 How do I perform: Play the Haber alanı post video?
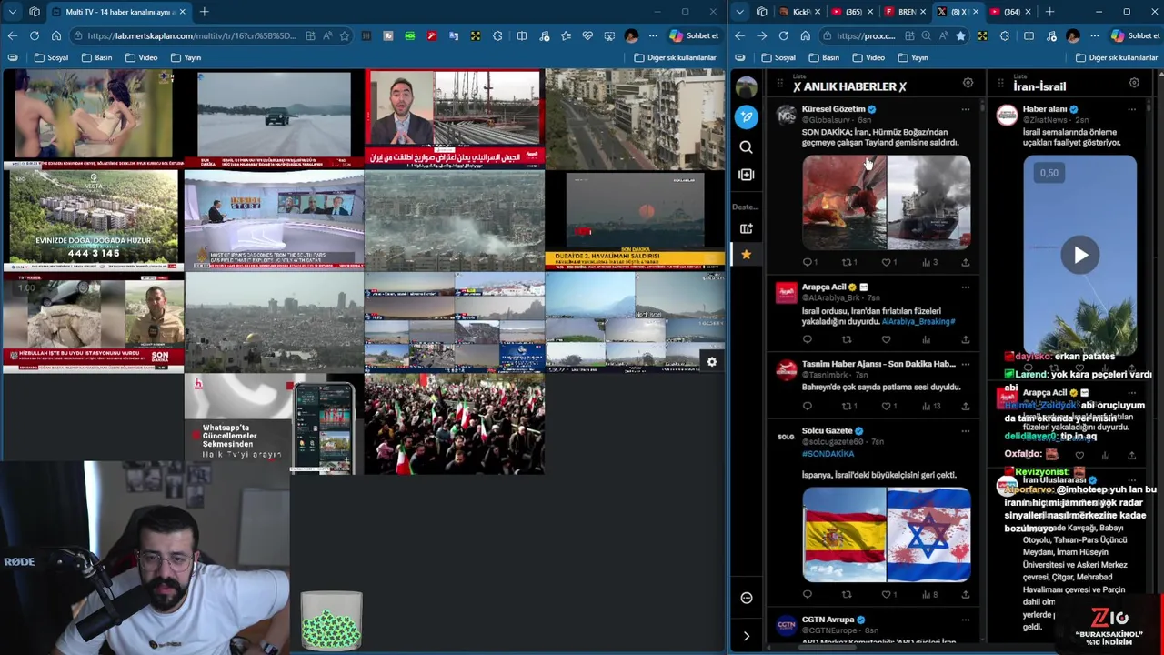[x=1080, y=256]
